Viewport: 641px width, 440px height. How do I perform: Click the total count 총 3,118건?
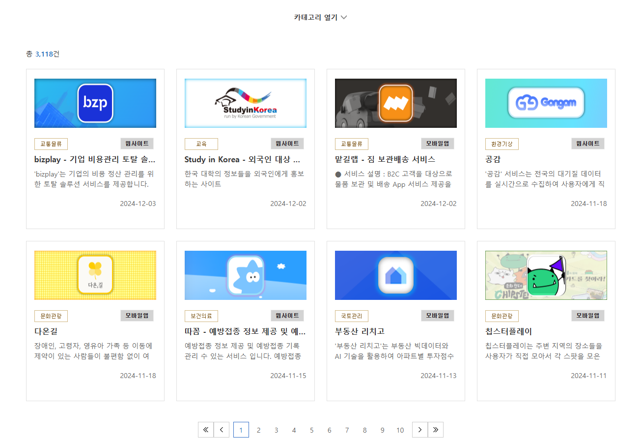point(43,54)
